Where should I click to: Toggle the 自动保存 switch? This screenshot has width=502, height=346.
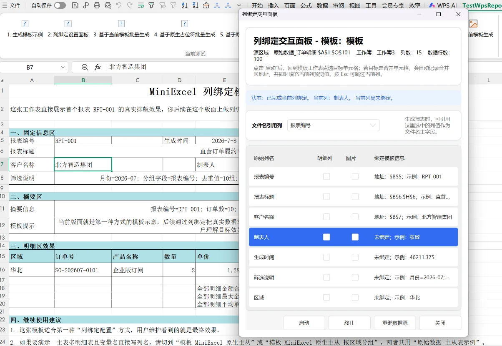(x=60, y=5)
